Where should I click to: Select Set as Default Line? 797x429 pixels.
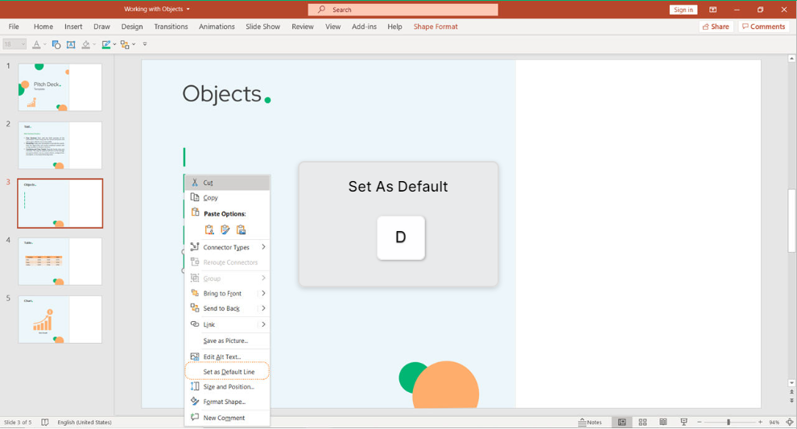pos(227,372)
